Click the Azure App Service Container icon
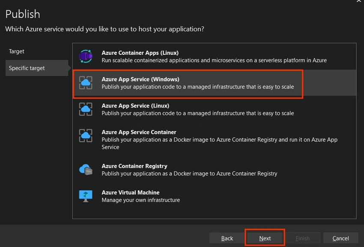 (x=86, y=136)
